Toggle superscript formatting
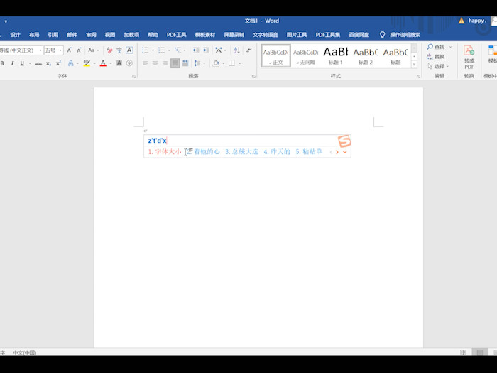 pos(58,63)
